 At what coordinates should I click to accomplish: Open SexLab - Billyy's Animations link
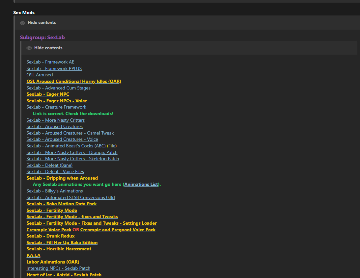54,191
